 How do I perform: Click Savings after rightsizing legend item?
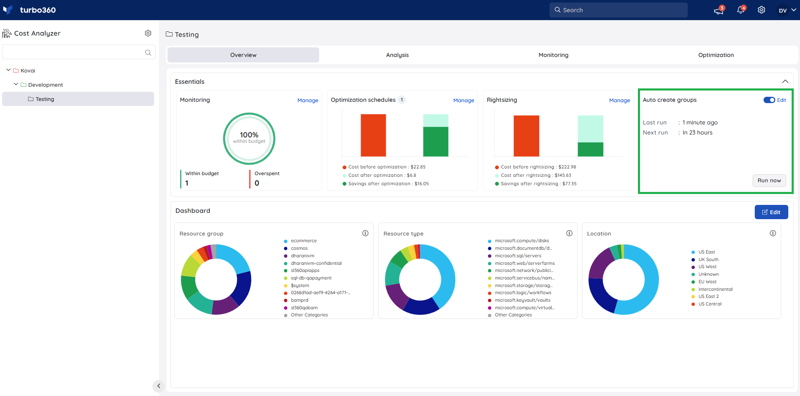pos(536,184)
